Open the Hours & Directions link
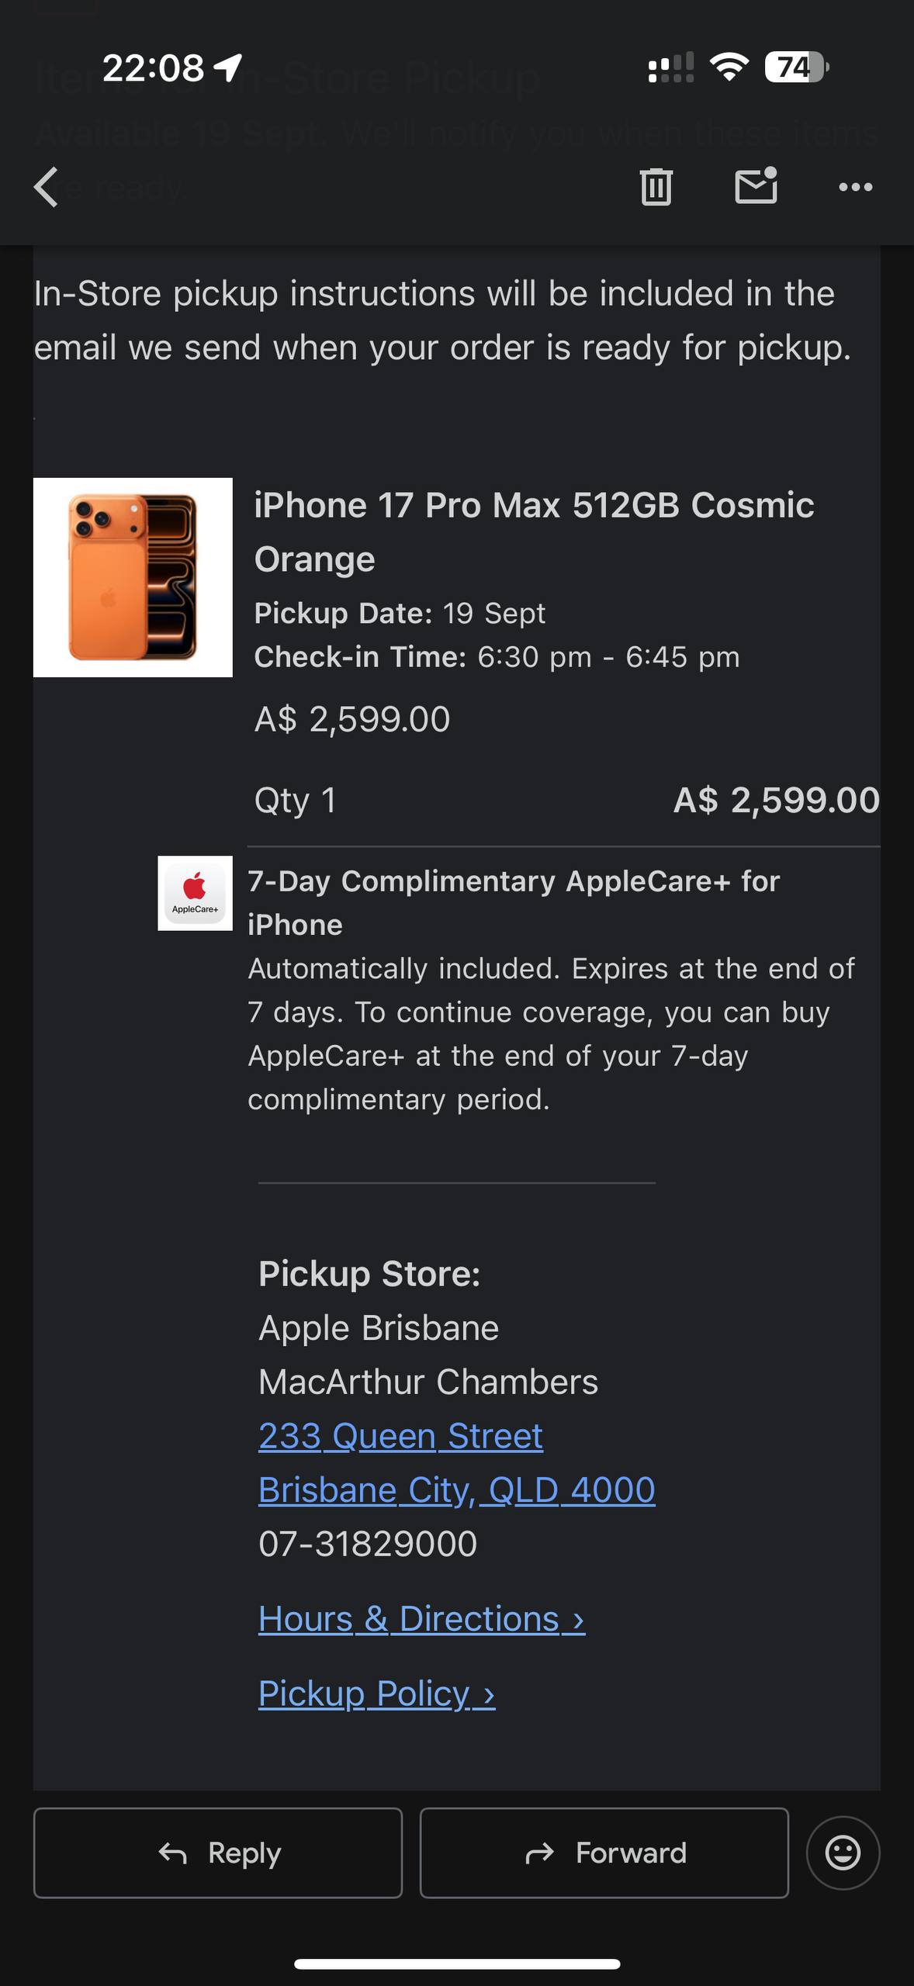This screenshot has height=1986, width=914. pyautogui.click(x=421, y=1619)
